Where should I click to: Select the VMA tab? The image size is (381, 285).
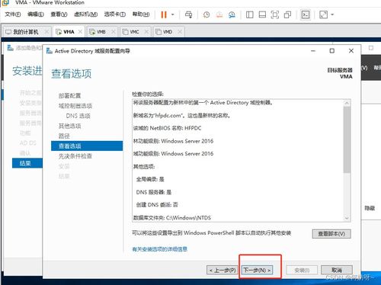(69, 32)
